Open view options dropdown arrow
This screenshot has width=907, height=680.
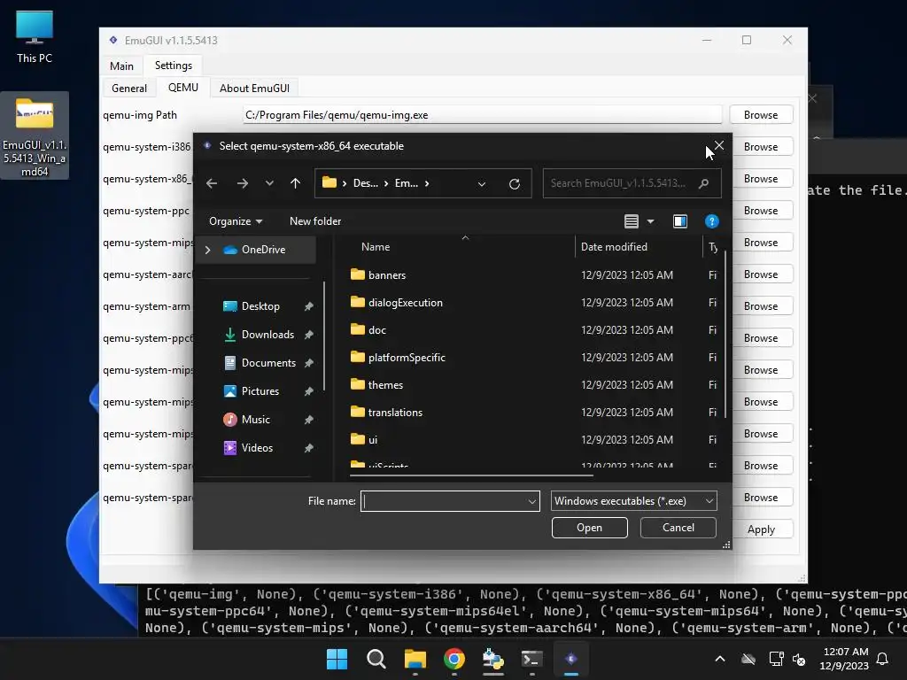651,221
